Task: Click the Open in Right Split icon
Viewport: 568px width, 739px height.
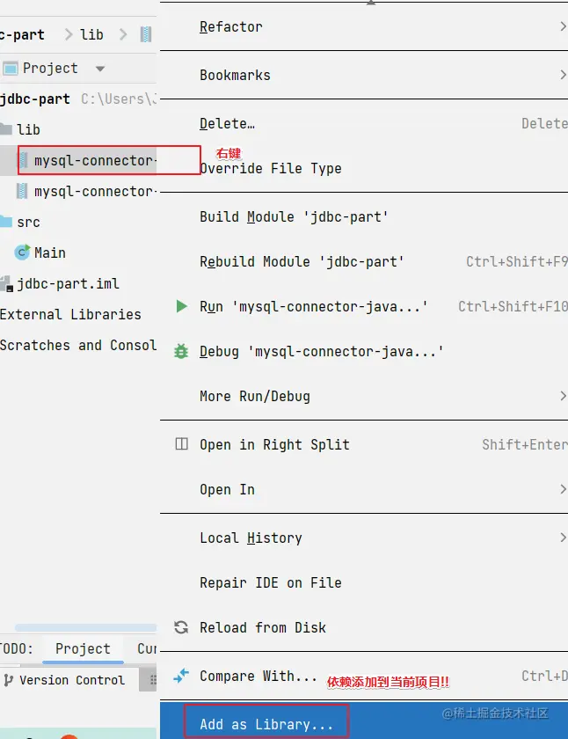Action: click(181, 444)
